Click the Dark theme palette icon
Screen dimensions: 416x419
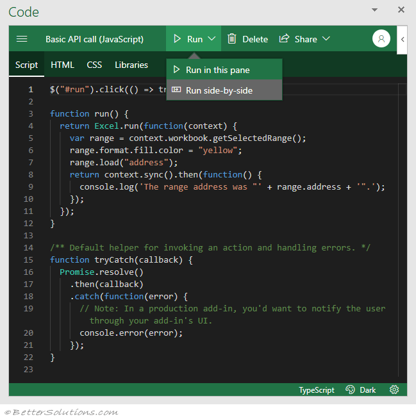(350, 390)
